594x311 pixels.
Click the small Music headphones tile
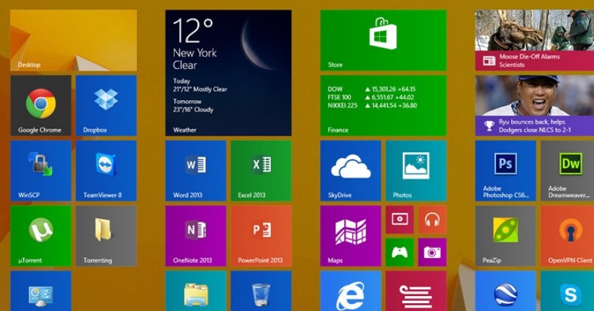coord(432,219)
